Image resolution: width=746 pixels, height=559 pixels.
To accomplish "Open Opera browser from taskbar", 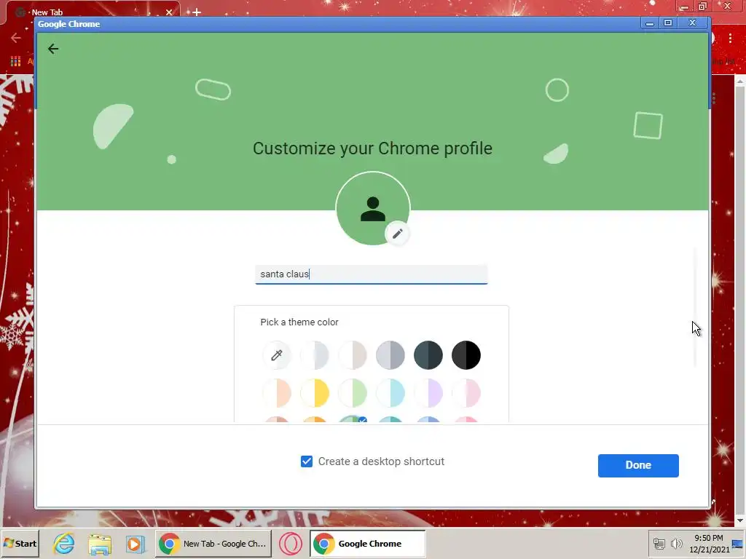I will 291,543.
